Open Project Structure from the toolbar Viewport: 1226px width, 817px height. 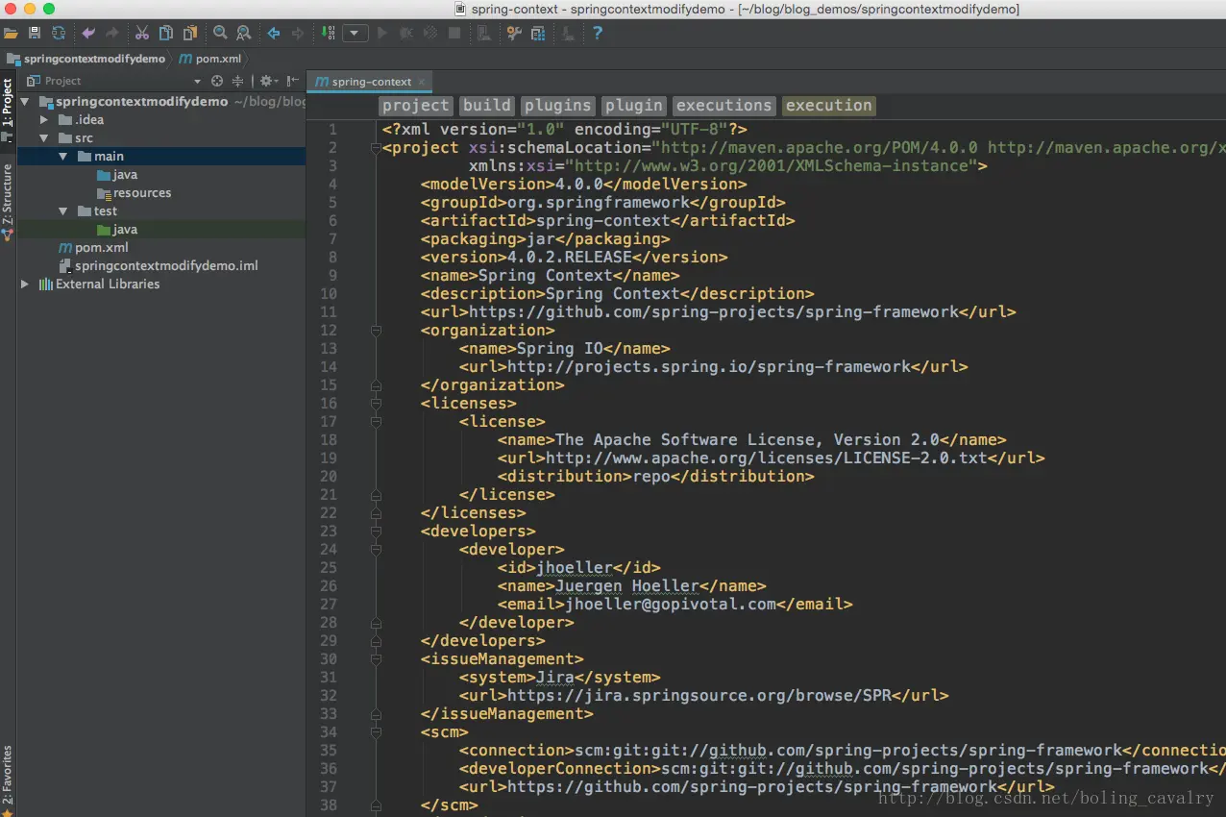click(538, 34)
